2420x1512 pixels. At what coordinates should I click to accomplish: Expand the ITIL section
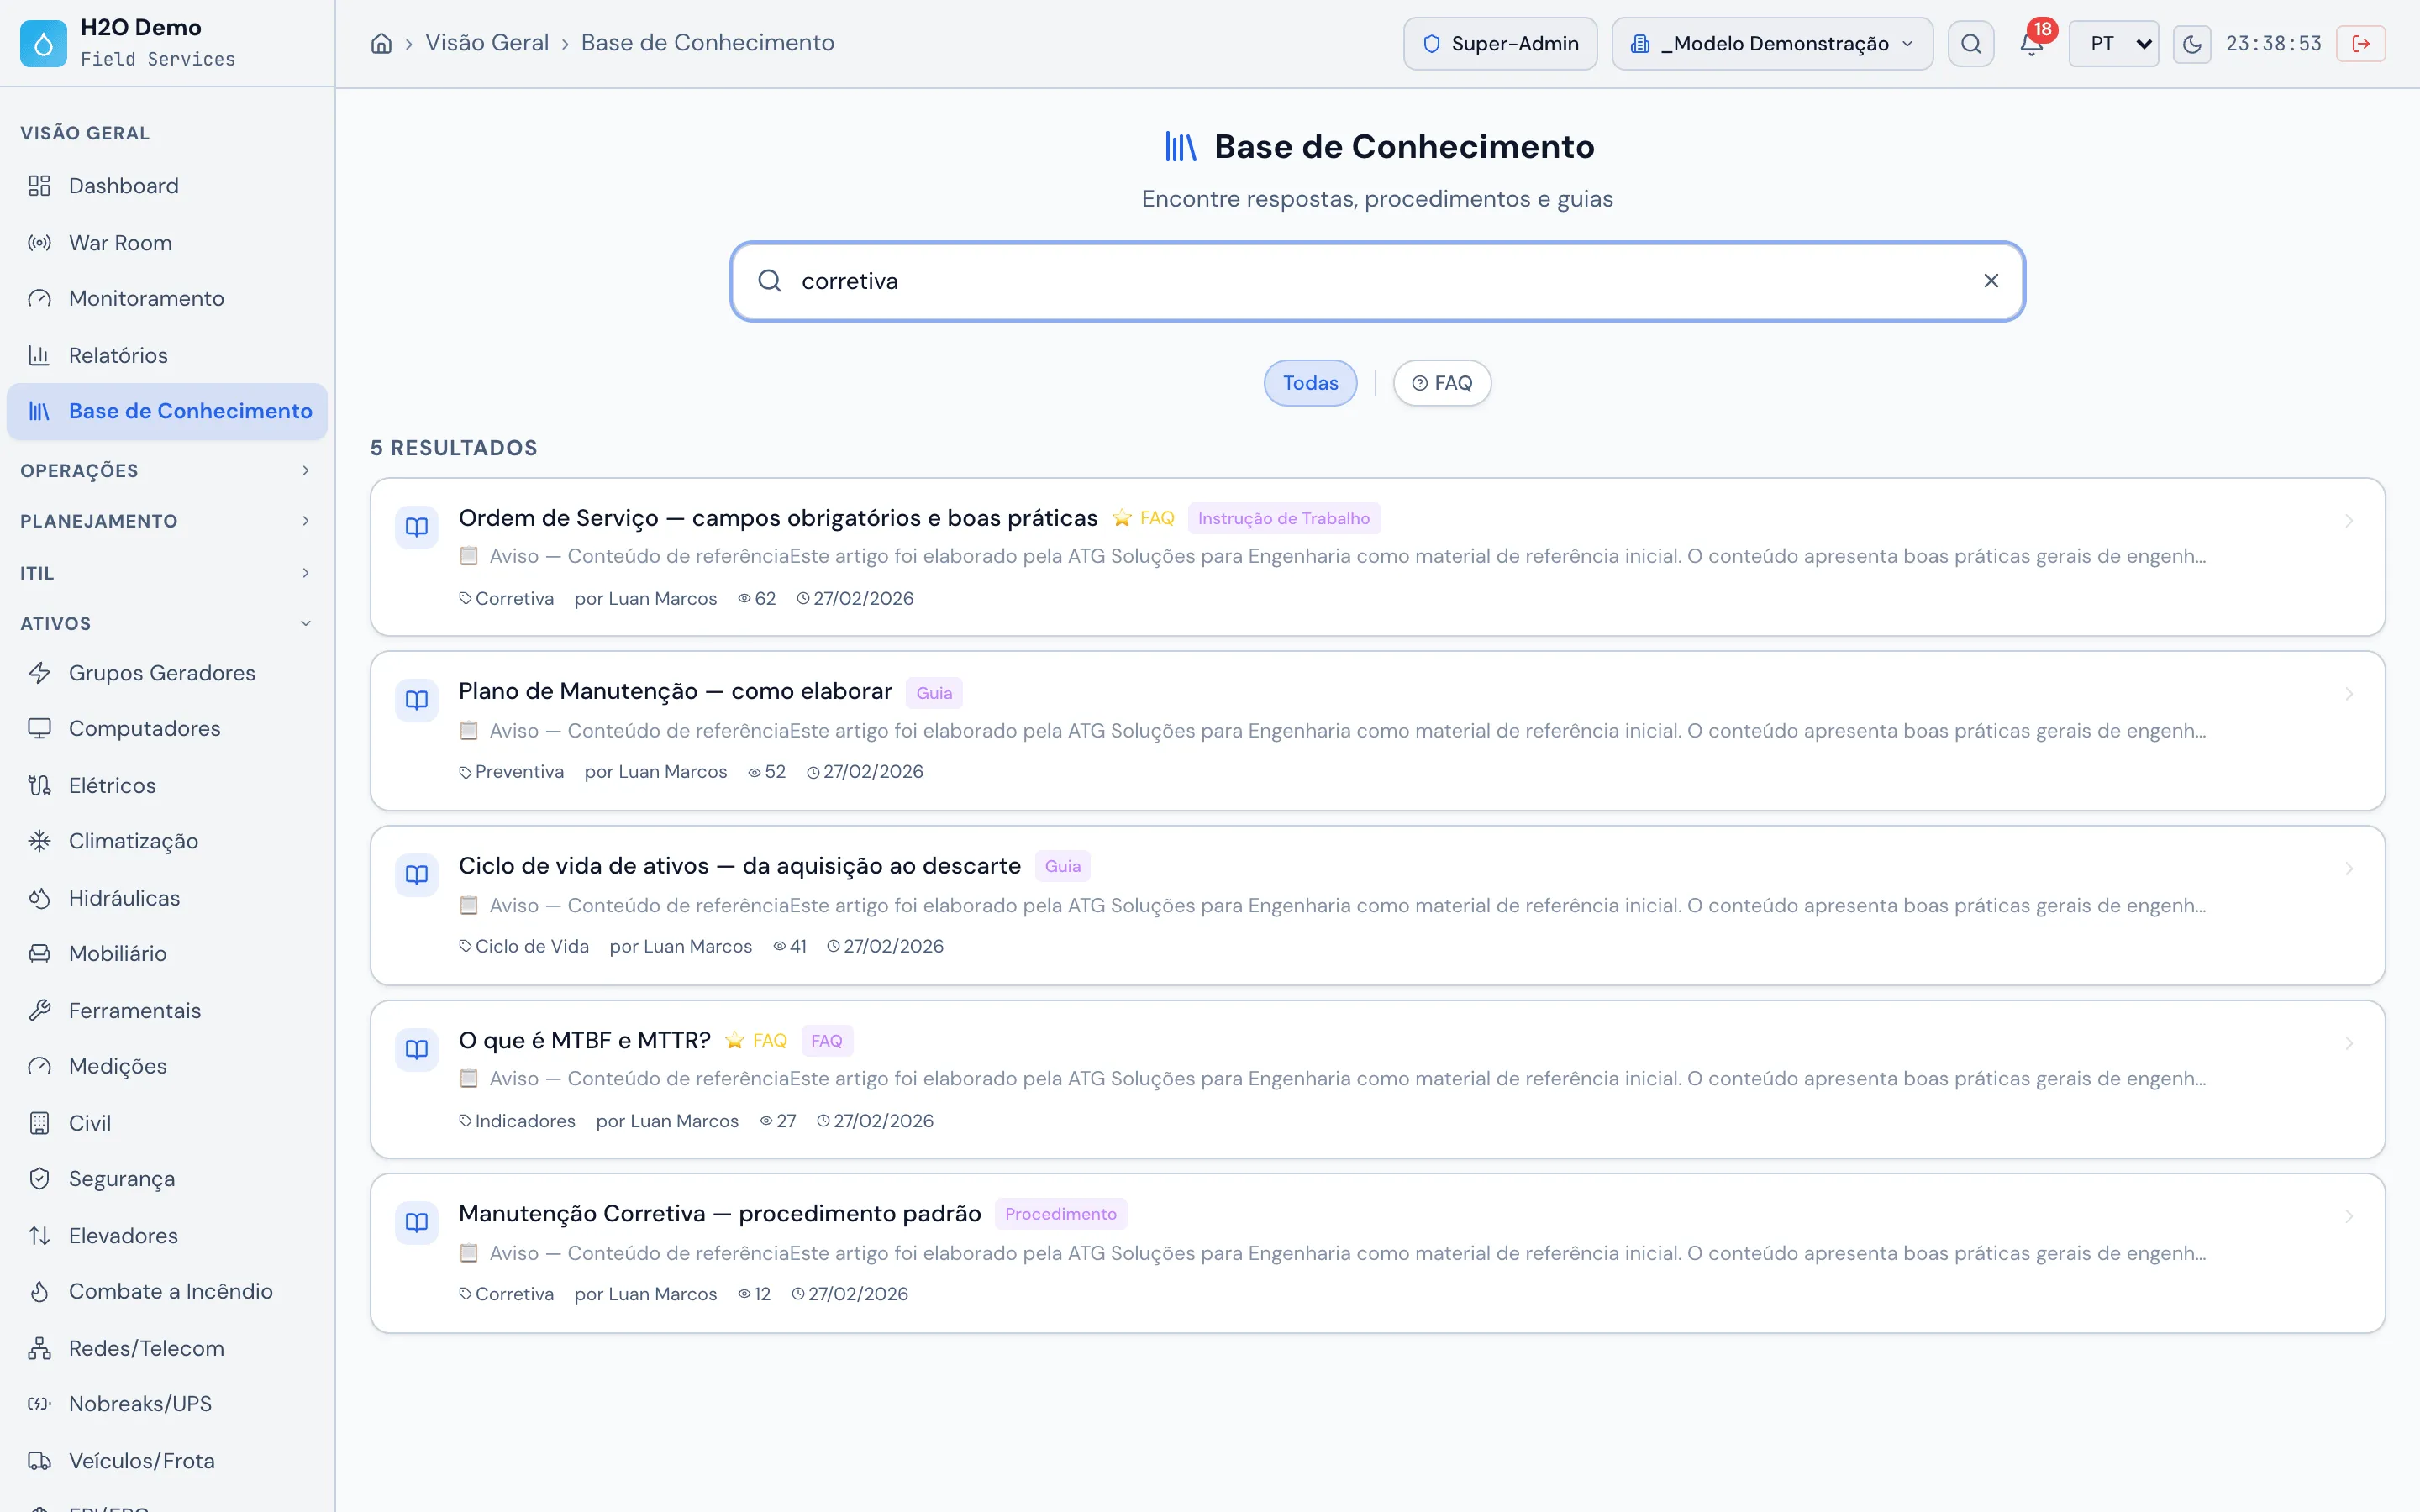167,573
